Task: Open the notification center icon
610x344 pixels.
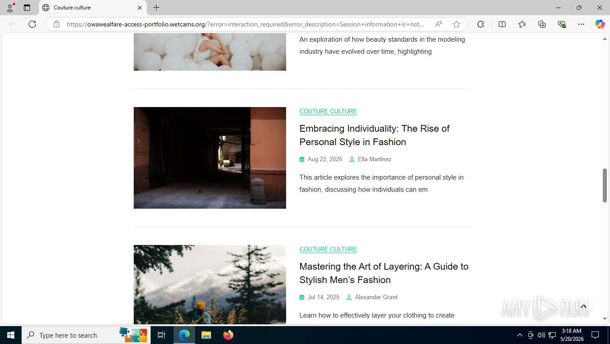Action: (x=595, y=335)
